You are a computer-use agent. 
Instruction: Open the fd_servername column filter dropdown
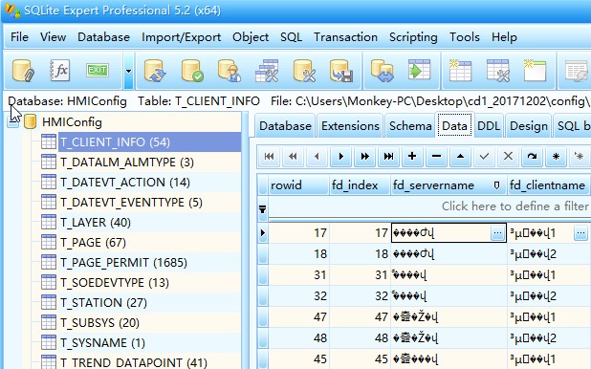(496, 185)
